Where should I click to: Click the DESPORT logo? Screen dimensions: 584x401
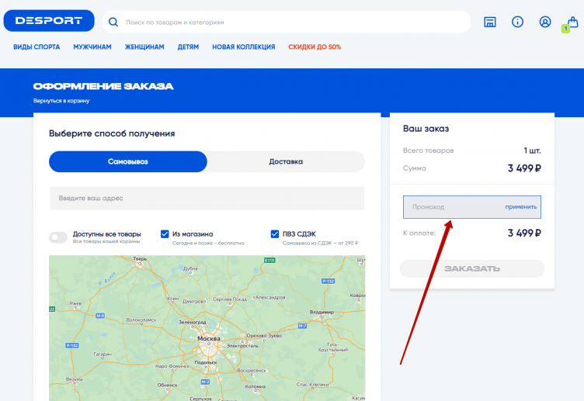click(48, 21)
